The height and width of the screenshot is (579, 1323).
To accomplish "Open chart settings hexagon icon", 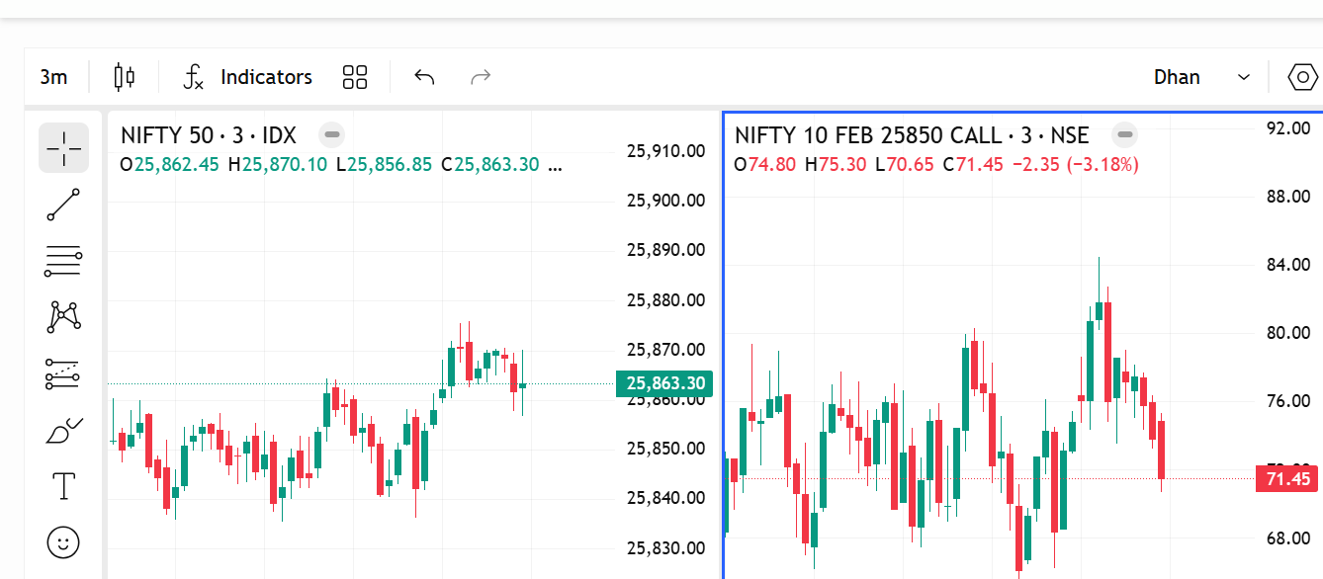I will coord(1303,77).
